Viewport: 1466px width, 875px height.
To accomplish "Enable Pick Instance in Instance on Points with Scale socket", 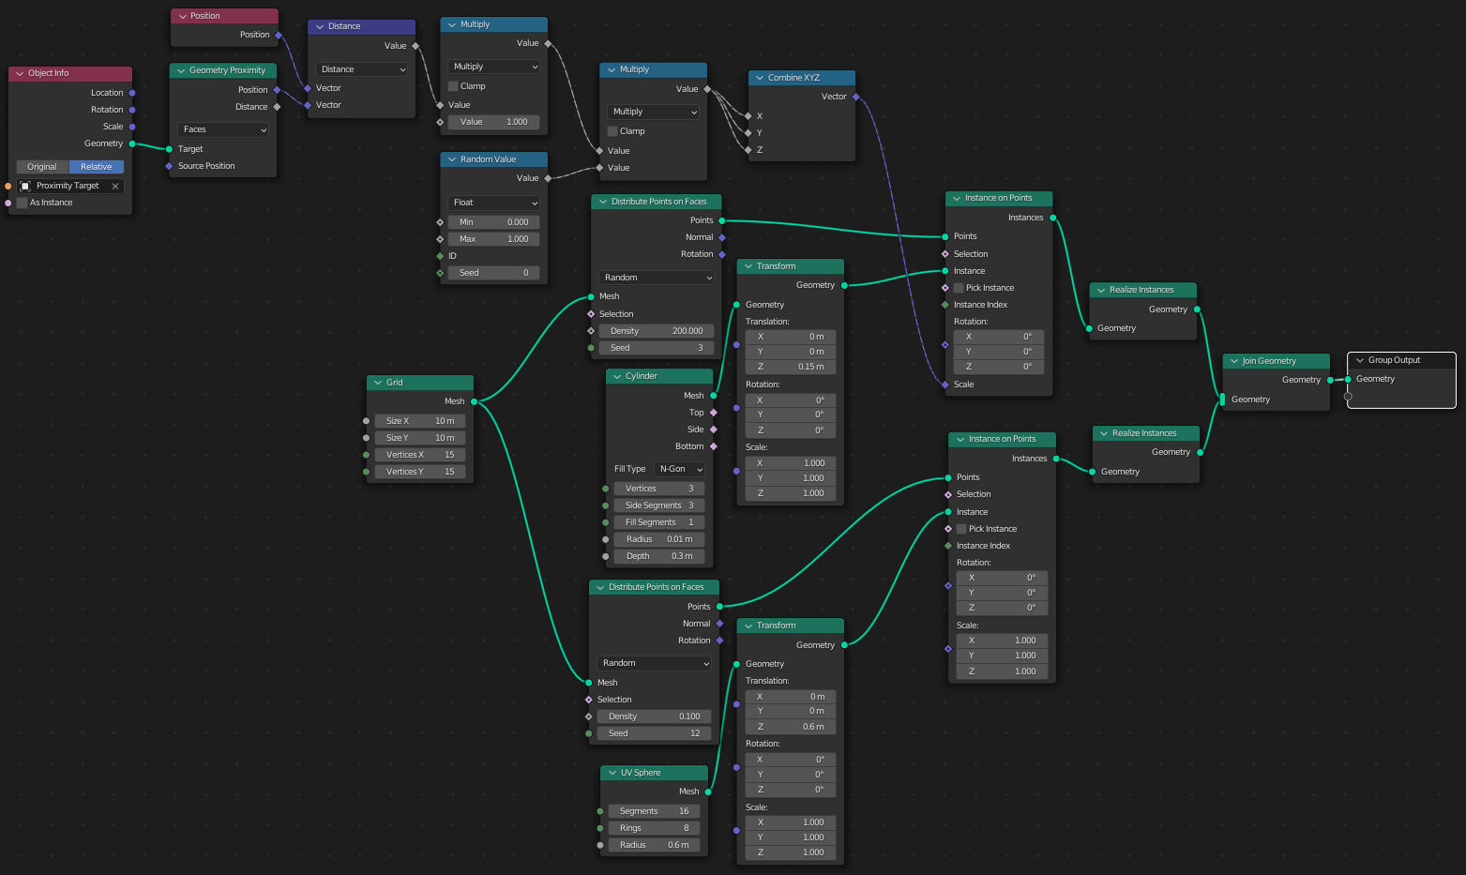I will pyautogui.click(x=959, y=288).
